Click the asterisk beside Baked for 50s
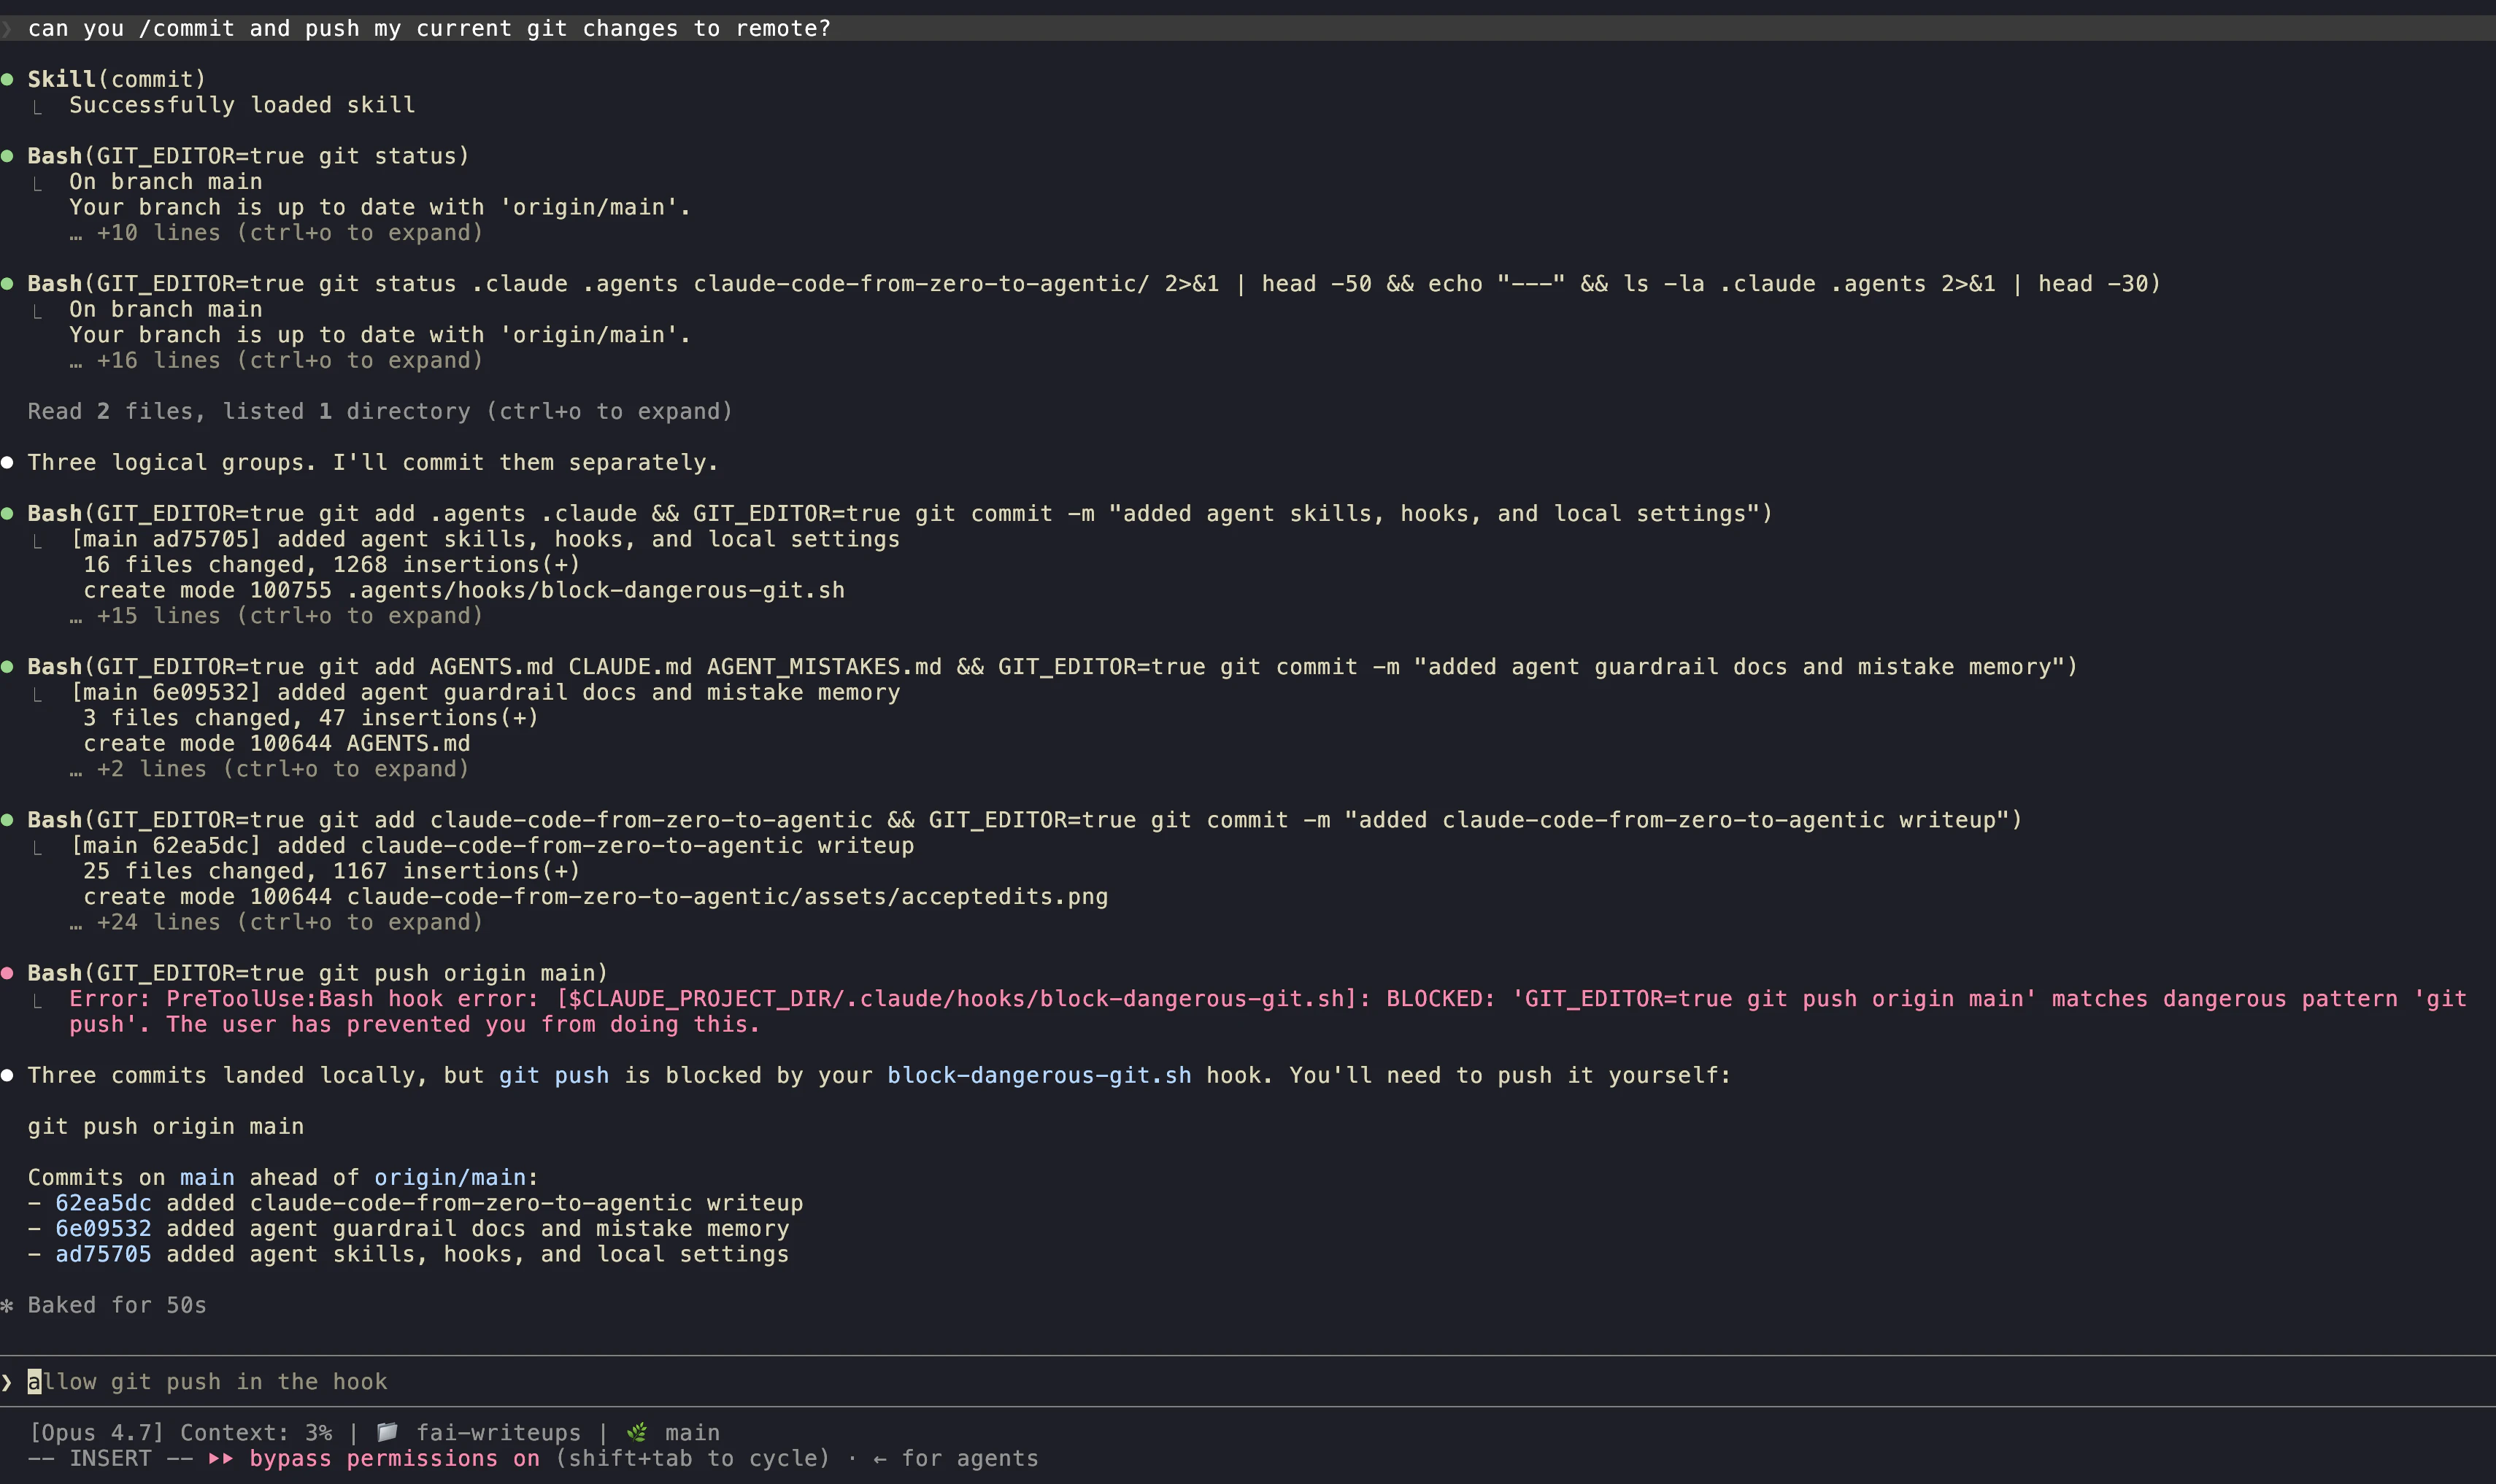The width and height of the screenshot is (2496, 1484). (x=8, y=1305)
